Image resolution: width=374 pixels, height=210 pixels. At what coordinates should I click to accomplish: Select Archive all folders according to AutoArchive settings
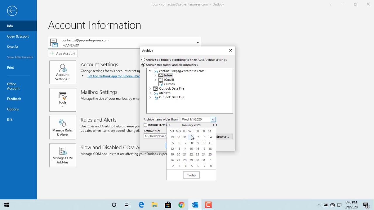coord(143,60)
